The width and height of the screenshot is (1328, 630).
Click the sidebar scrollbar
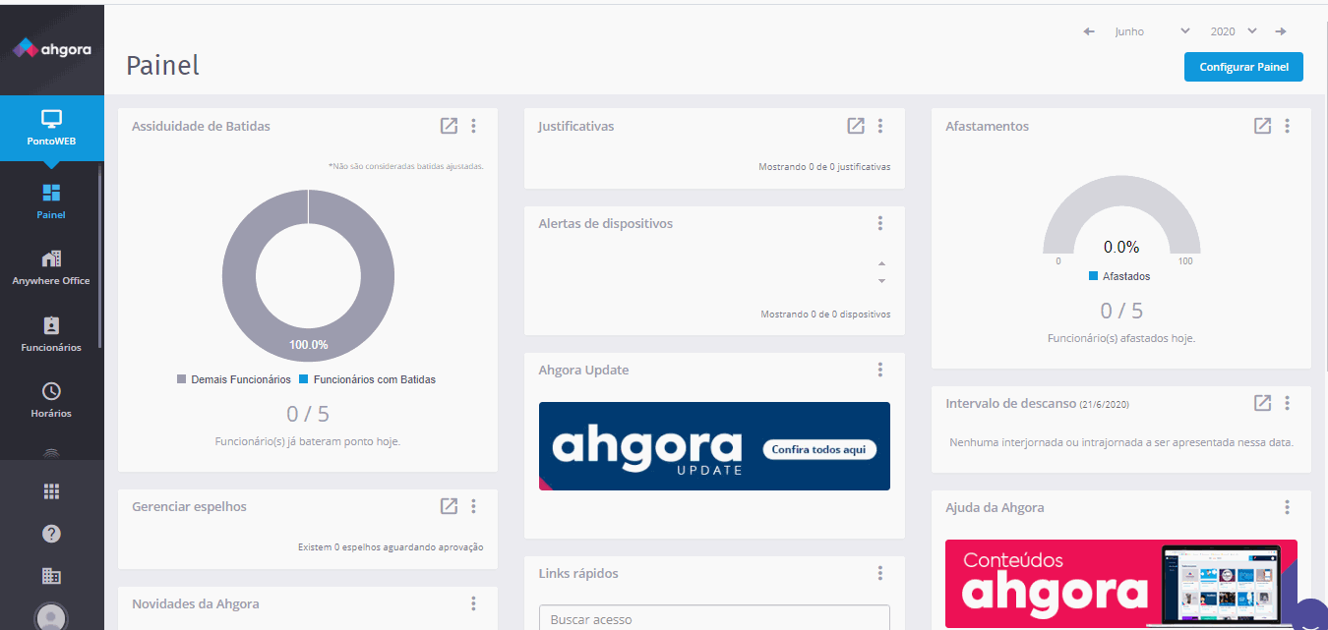click(100, 256)
